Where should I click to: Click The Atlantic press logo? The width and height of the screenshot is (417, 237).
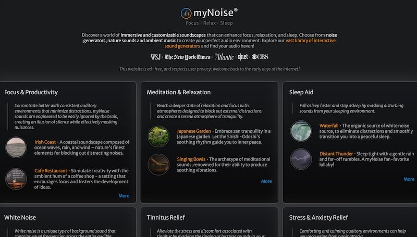(x=224, y=57)
